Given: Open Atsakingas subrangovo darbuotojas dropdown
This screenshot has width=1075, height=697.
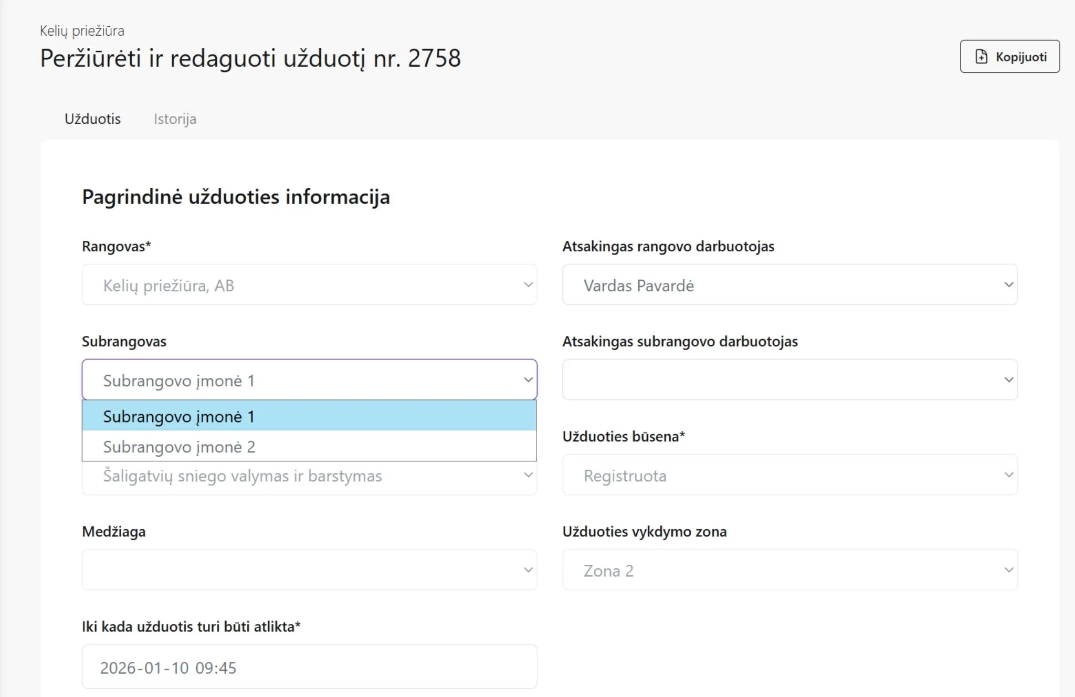Looking at the screenshot, I should (789, 380).
